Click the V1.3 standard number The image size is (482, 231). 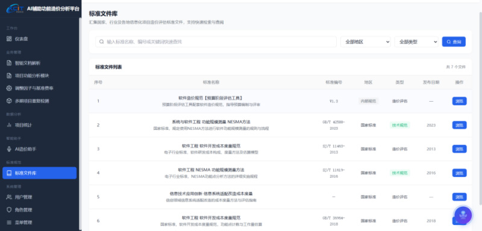pyautogui.click(x=334, y=101)
